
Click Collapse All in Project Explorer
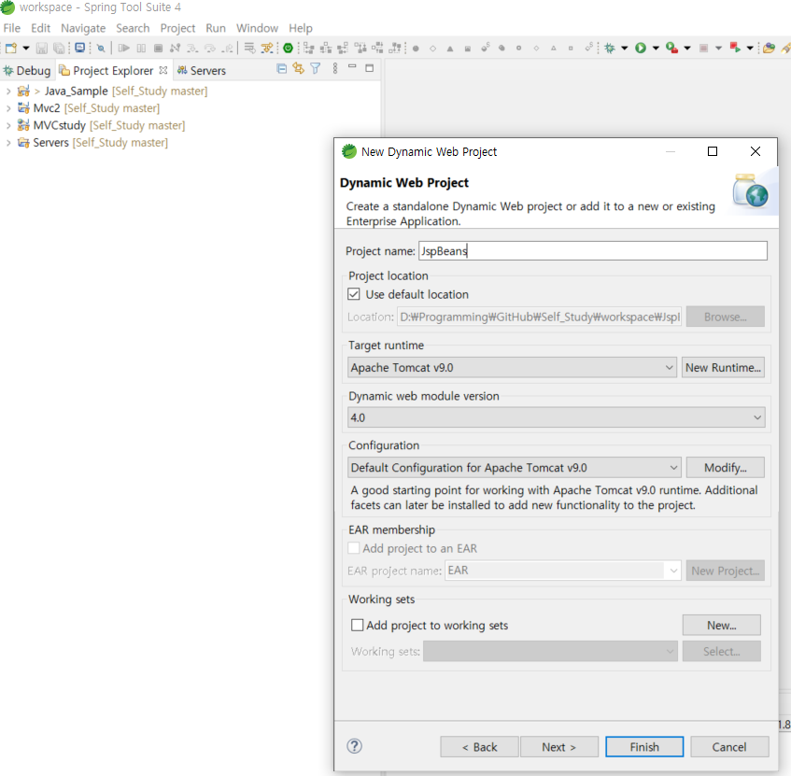coord(282,68)
